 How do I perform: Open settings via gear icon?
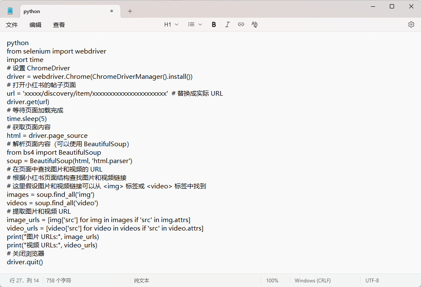[411, 24]
